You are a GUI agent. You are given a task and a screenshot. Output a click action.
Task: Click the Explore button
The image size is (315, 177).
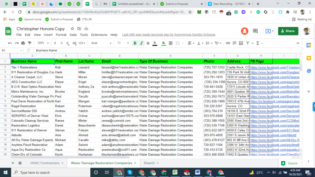pos(289,163)
